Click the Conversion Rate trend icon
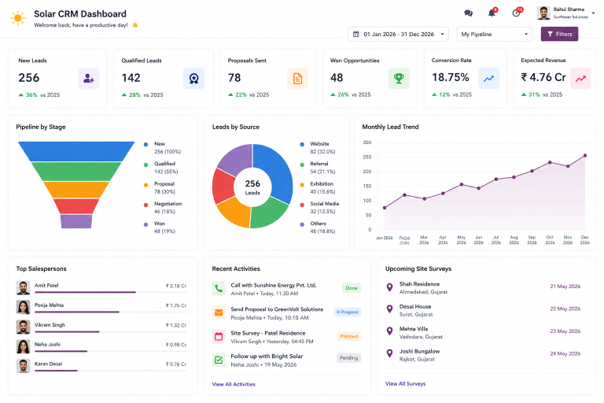604x403 pixels. click(489, 78)
